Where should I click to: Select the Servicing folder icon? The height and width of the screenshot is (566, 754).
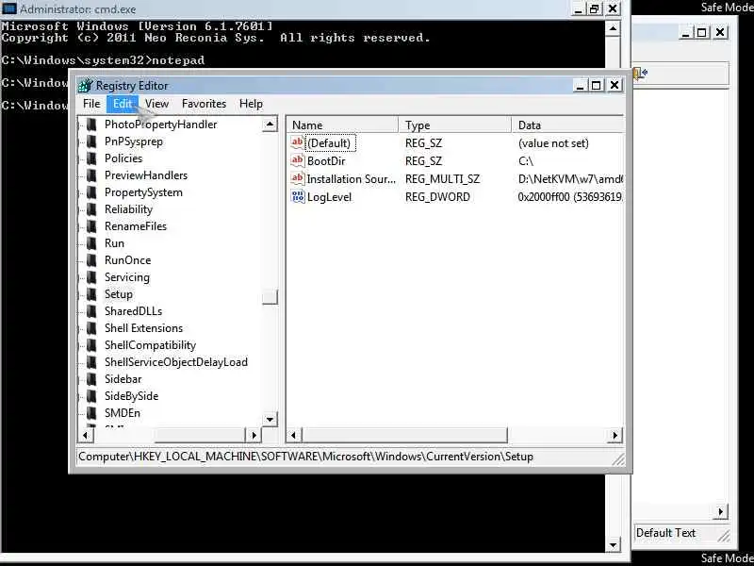coord(91,277)
